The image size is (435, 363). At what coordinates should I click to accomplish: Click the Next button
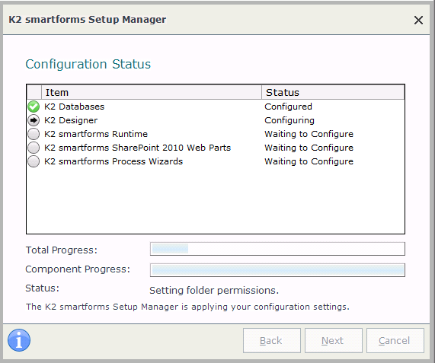(333, 341)
